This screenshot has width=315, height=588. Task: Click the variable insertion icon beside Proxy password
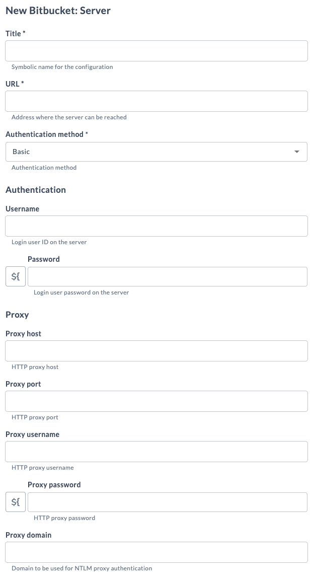[x=15, y=502]
